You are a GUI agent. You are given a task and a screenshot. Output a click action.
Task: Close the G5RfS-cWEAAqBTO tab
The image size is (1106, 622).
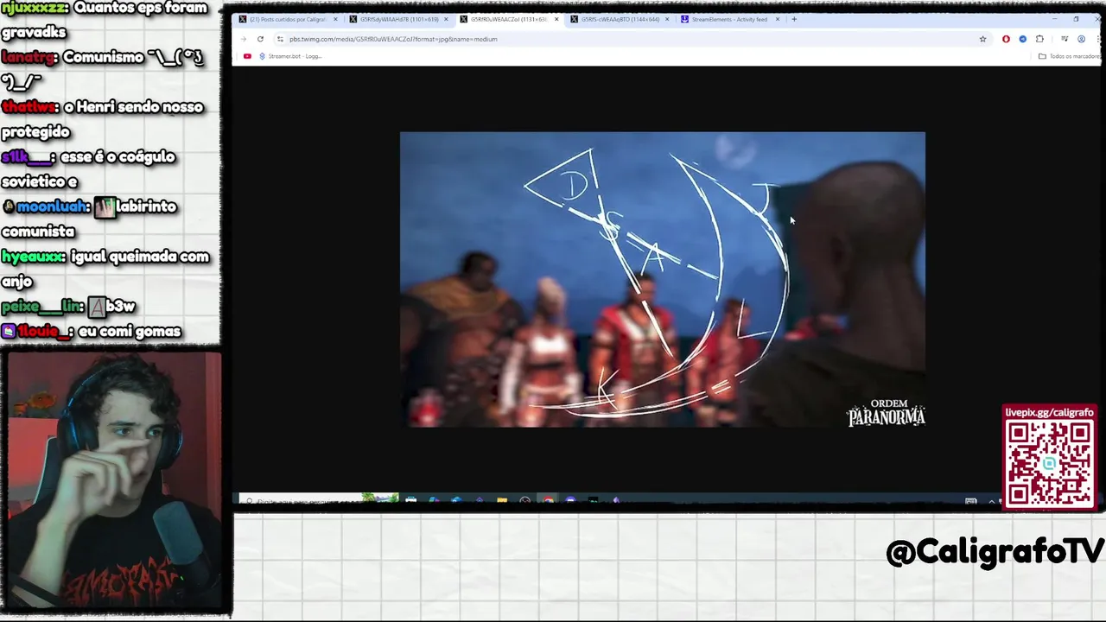pyautogui.click(x=667, y=19)
